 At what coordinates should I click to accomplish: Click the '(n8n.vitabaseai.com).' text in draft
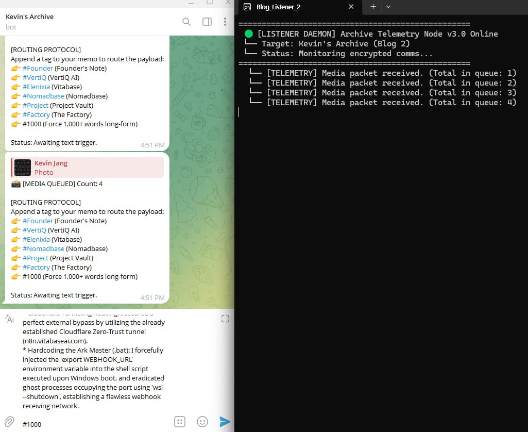[55, 341]
